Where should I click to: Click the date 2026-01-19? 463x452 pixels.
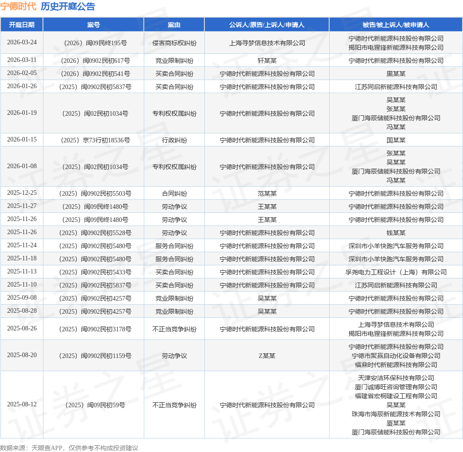22,113
